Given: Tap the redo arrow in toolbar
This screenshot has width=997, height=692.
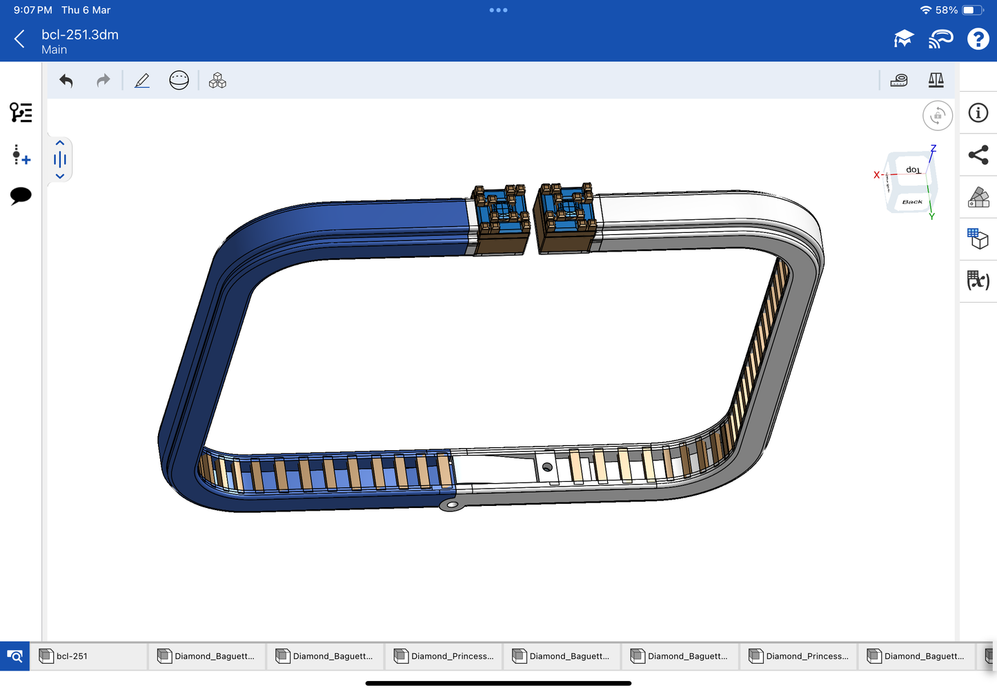Looking at the screenshot, I should [103, 81].
